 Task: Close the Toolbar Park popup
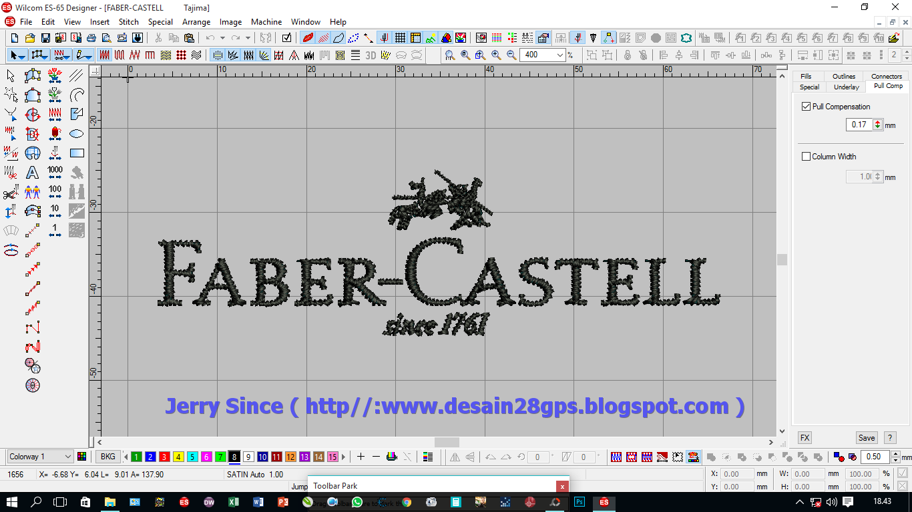pos(563,487)
